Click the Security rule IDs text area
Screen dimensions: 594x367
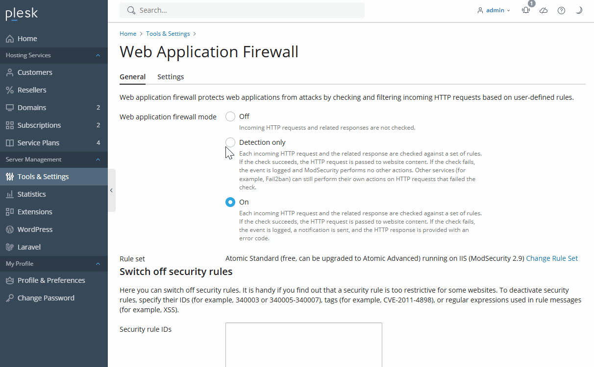pyautogui.click(x=304, y=345)
